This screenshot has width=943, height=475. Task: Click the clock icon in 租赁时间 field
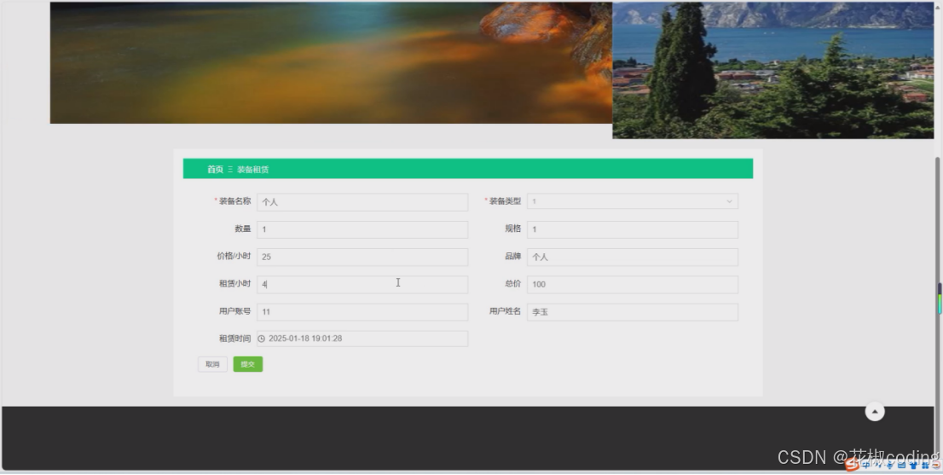coord(261,339)
